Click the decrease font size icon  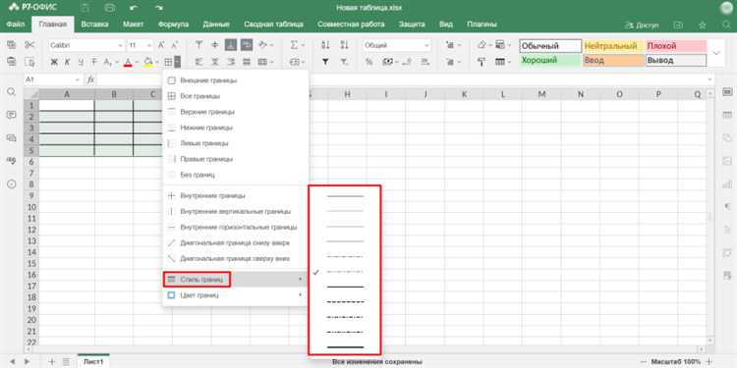174,45
